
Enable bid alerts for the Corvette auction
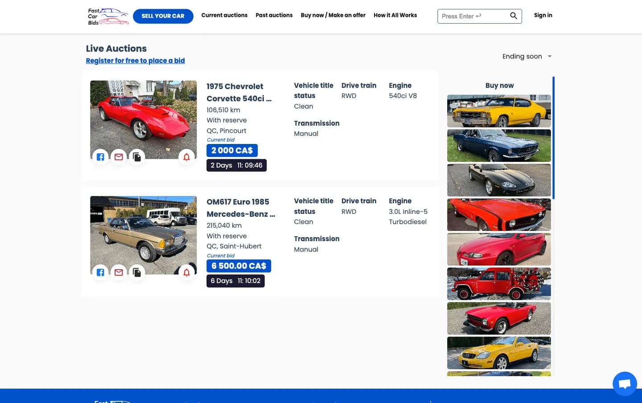coord(186,157)
